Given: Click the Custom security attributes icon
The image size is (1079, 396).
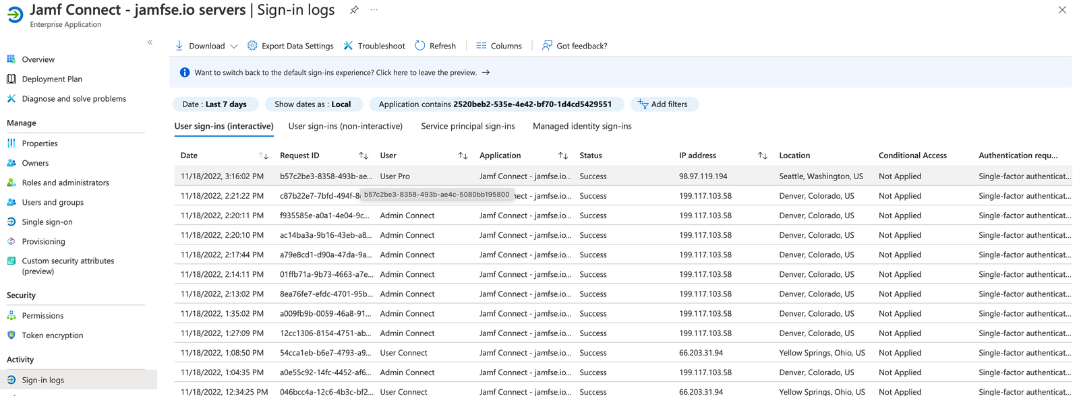Looking at the screenshot, I should click(x=11, y=261).
